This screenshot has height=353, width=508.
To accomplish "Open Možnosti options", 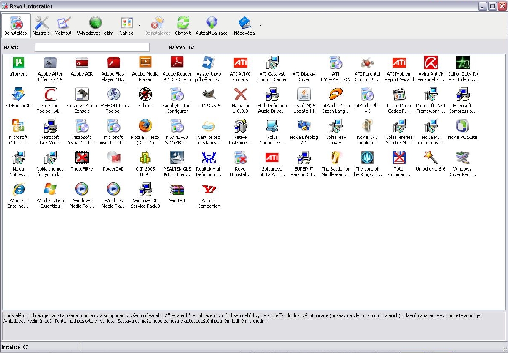I will pos(63,26).
